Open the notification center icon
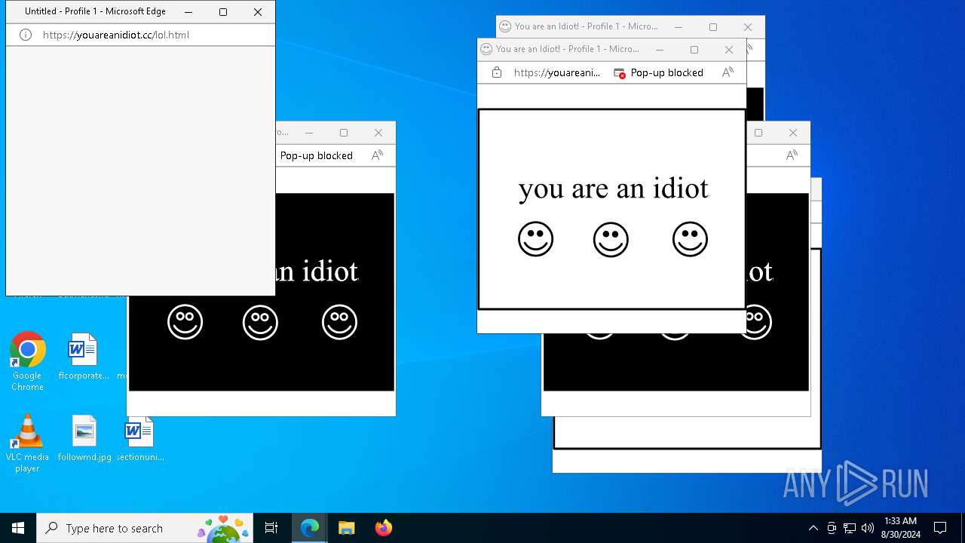 [x=940, y=528]
